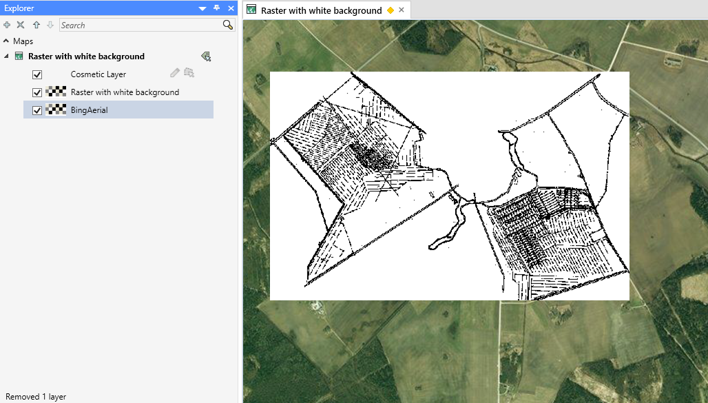708x403 pixels.
Task: Open the Explorer panel options dropdown arrow
Action: (x=202, y=8)
